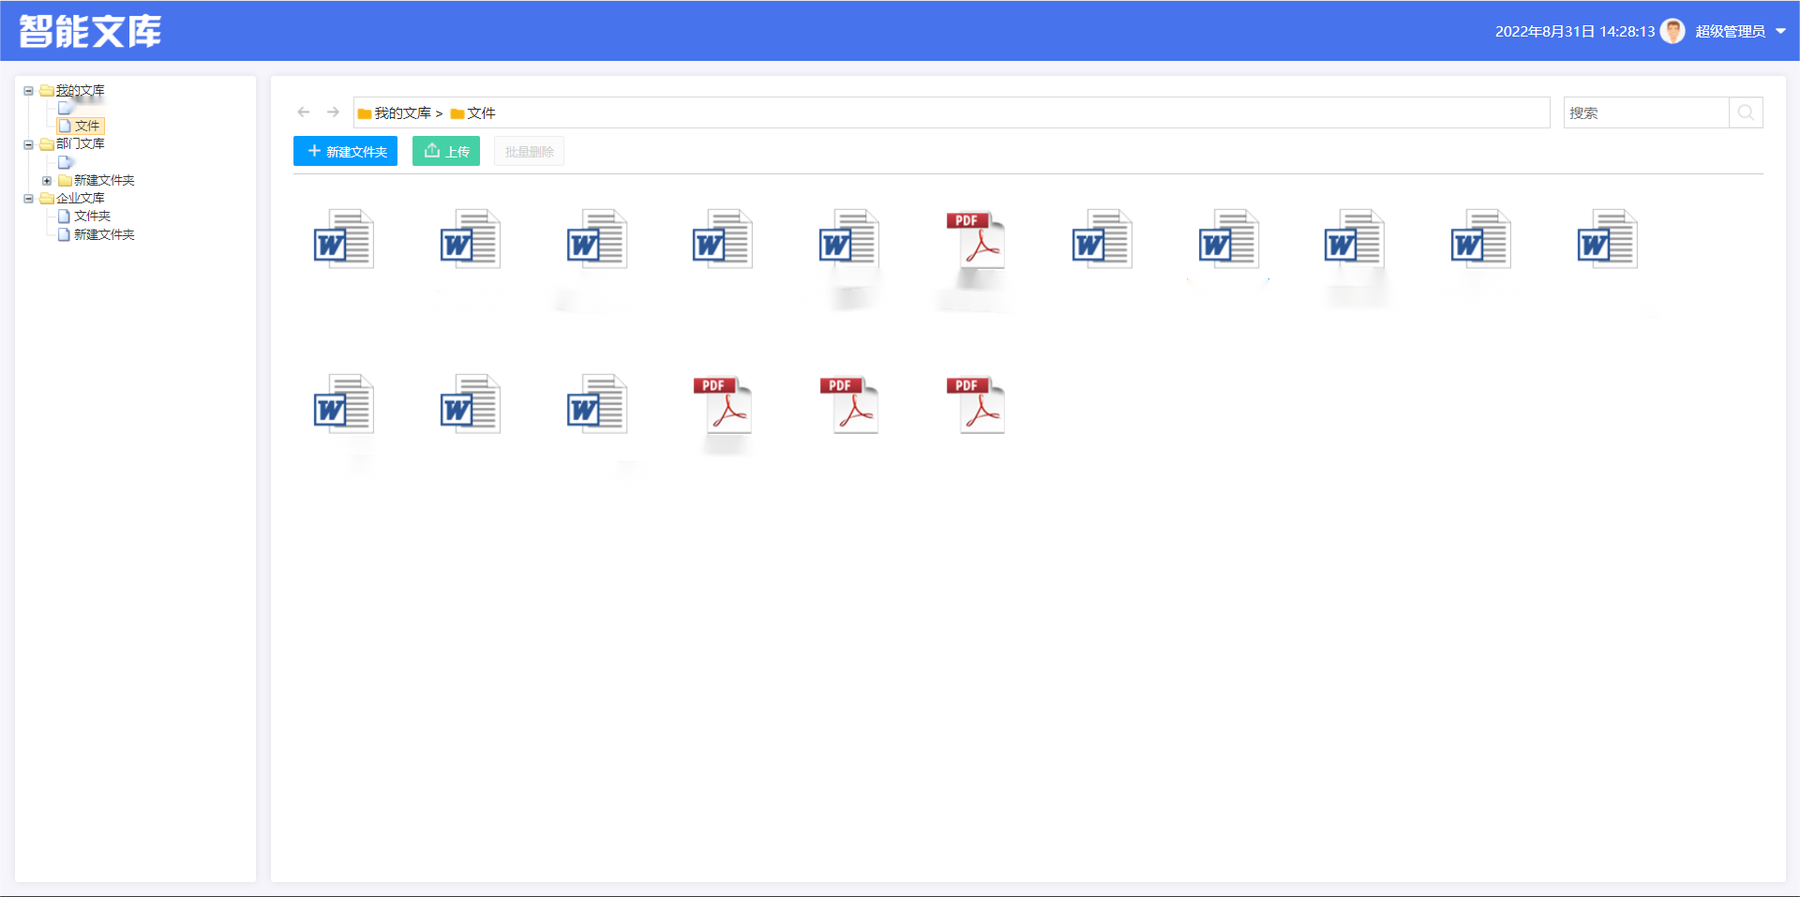Screen dimensions: 1800x897
Task: Click the user avatar picture
Action: tap(1672, 31)
